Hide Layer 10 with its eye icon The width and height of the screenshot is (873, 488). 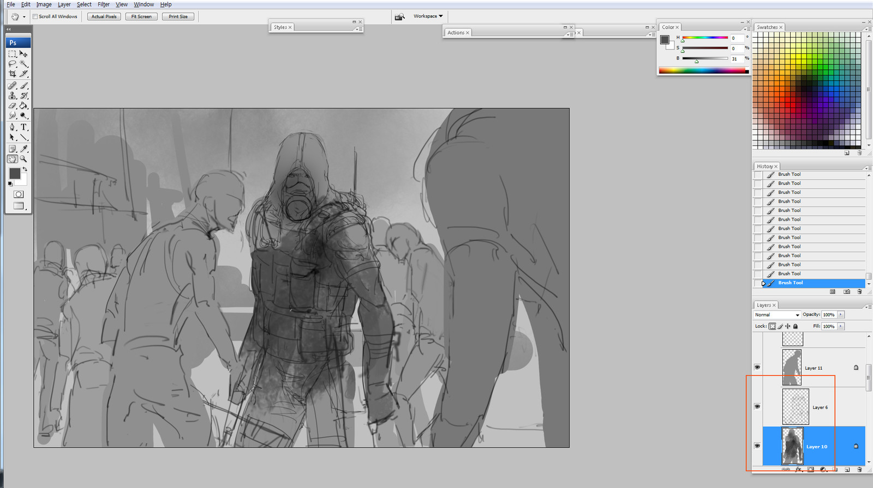point(757,446)
